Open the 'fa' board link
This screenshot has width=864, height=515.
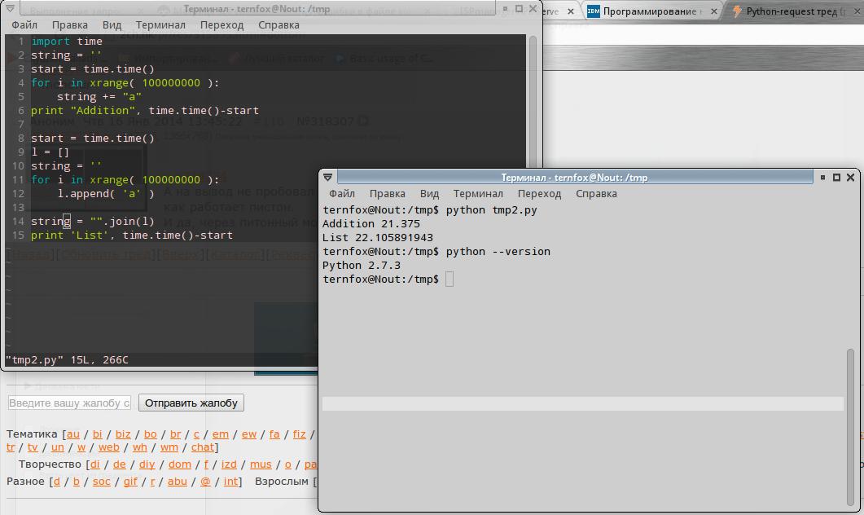[x=274, y=434]
